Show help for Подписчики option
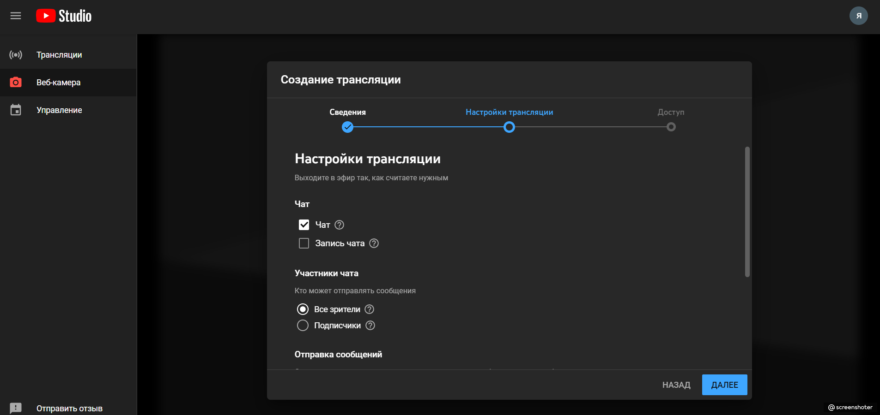 [370, 326]
